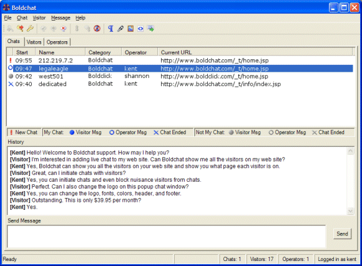Click 'Operators: 1' in status bar
Image resolution: width=362 pixels, height=266 pixels.
pos(295,259)
